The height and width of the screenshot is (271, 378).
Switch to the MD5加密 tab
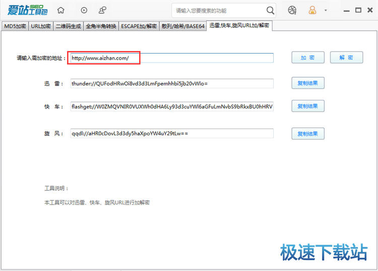pos(15,26)
